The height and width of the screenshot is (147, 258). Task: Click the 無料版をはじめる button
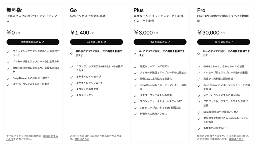pos(33,42)
